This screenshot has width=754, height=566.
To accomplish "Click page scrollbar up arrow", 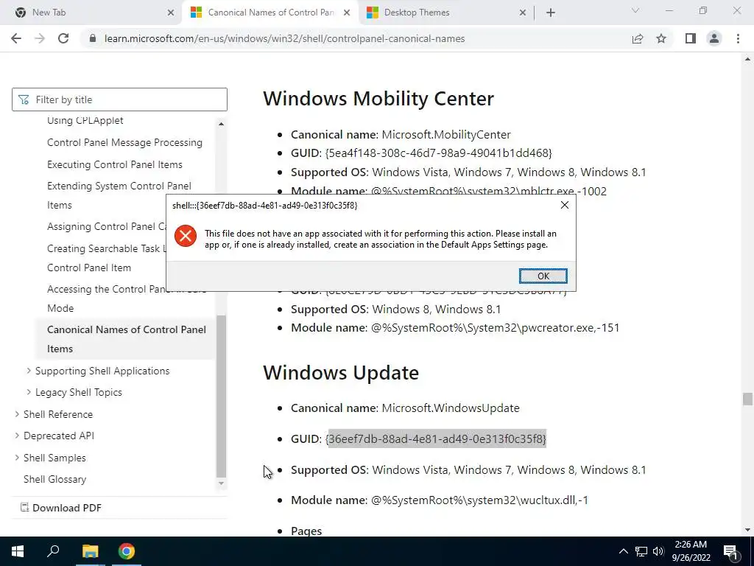I will click(747, 59).
